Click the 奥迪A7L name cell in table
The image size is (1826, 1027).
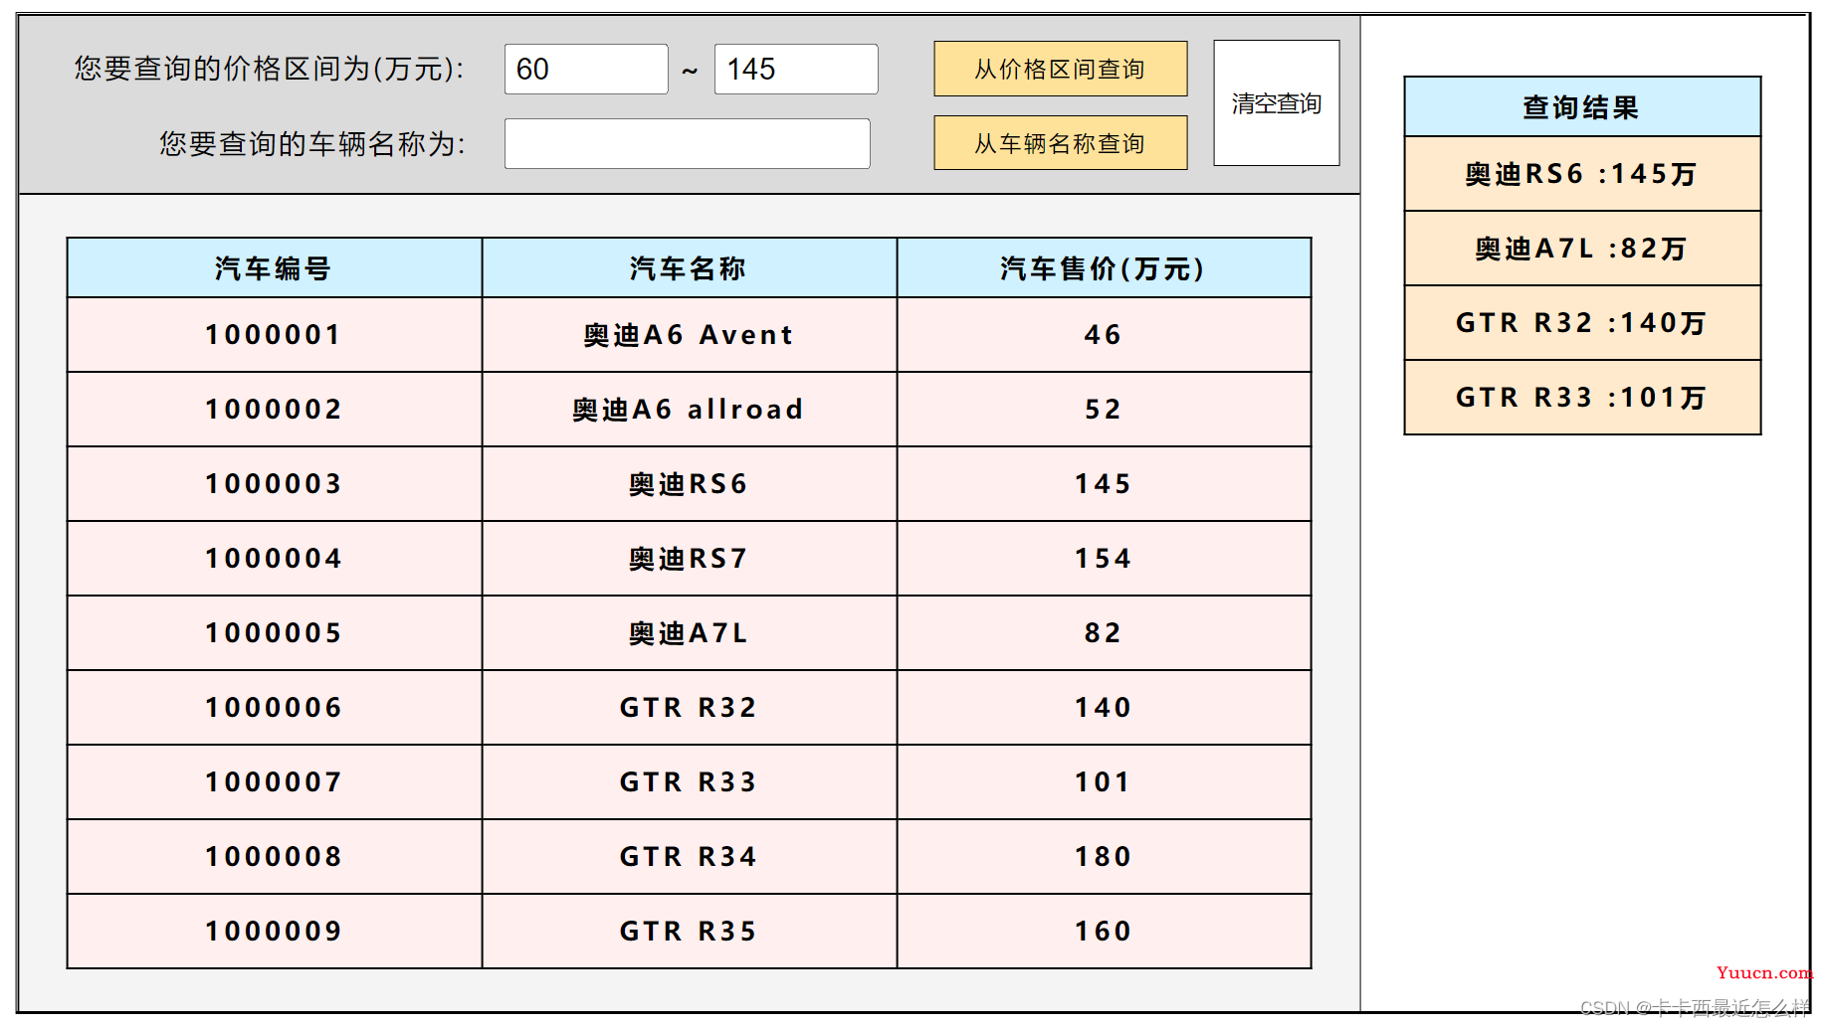click(x=690, y=633)
